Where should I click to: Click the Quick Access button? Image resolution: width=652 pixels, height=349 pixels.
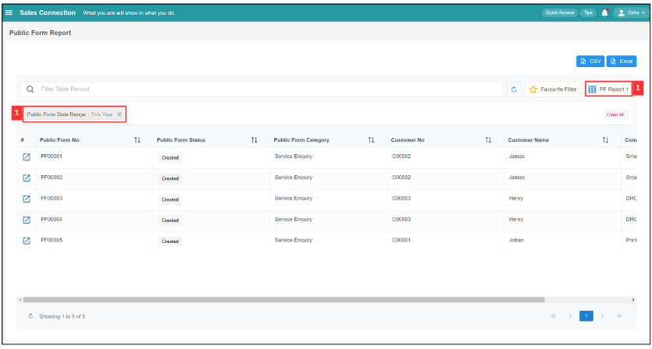click(x=559, y=13)
